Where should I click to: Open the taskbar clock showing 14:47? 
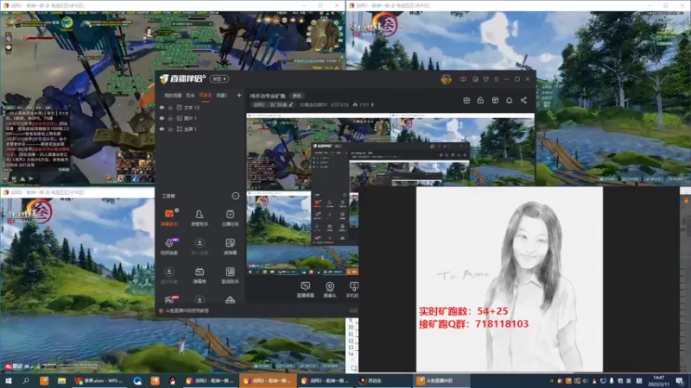(x=658, y=381)
